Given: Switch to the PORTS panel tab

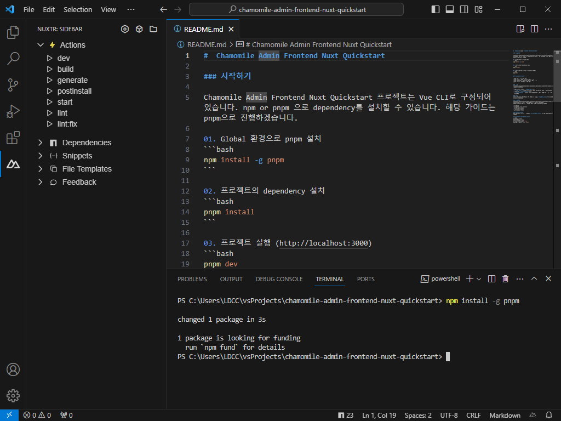Looking at the screenshot, I should tap(365, 279).
